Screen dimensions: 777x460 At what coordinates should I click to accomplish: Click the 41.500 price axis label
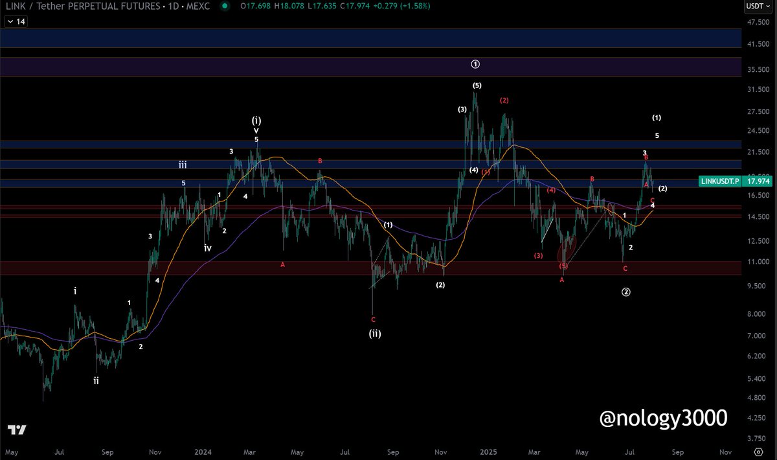point(758,45)
